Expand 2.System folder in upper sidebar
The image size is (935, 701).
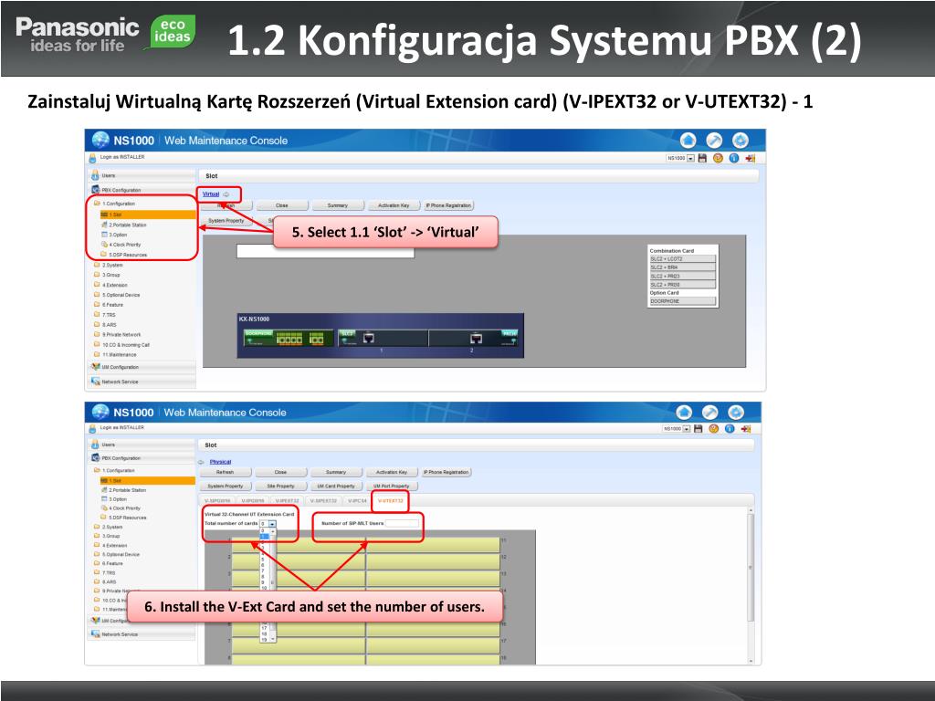point(97,265)
